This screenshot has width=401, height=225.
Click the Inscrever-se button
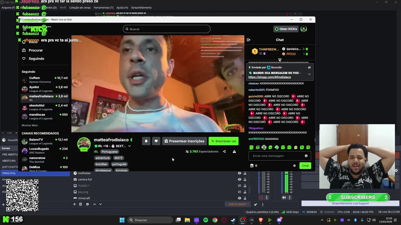(223, 141)
